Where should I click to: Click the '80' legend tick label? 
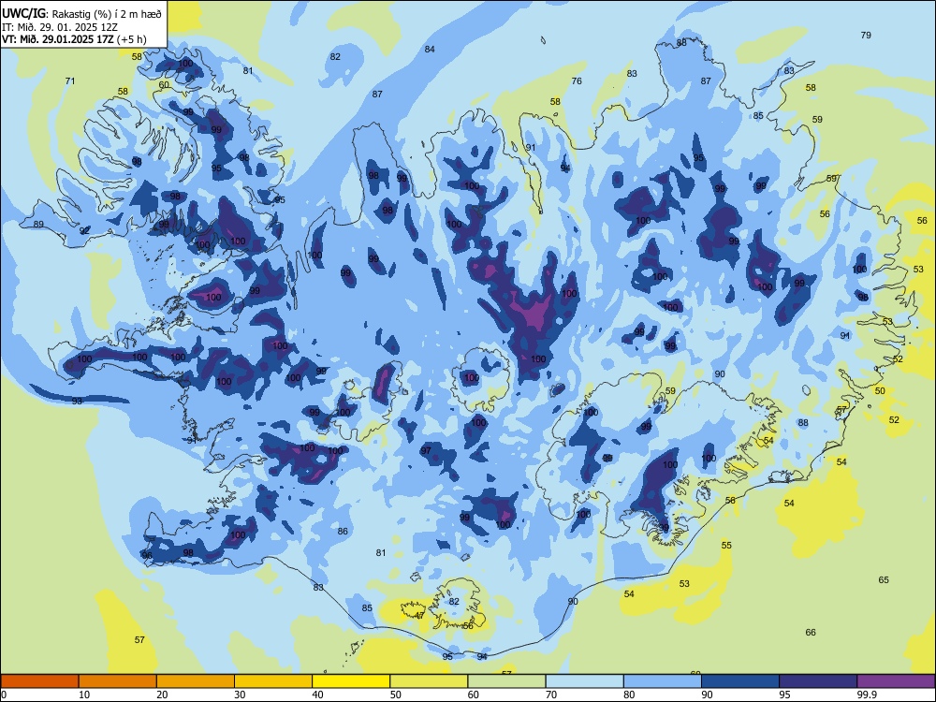point(629,695)
